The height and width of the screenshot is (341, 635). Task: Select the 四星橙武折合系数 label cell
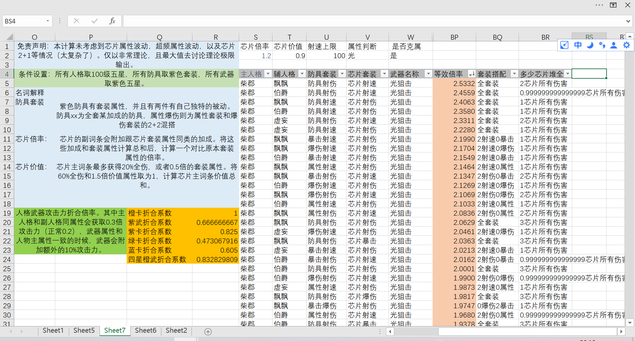point(159,259)
